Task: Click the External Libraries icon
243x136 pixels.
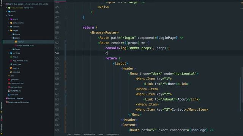Action: (7, 98)
